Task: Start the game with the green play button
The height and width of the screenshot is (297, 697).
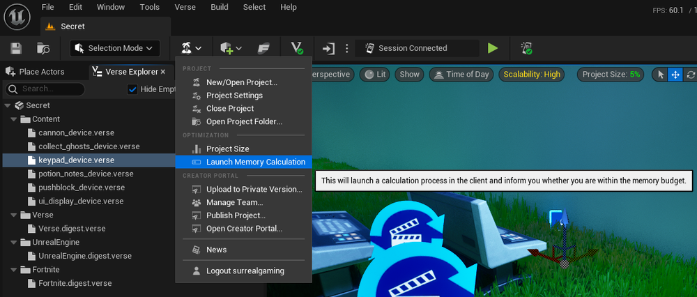Action: click(x=493, y=48)
